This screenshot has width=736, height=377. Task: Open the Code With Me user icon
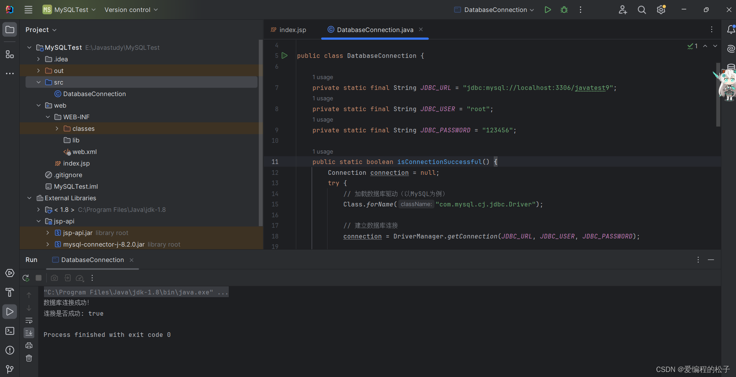pyautogui.click(x=623, y=10)
